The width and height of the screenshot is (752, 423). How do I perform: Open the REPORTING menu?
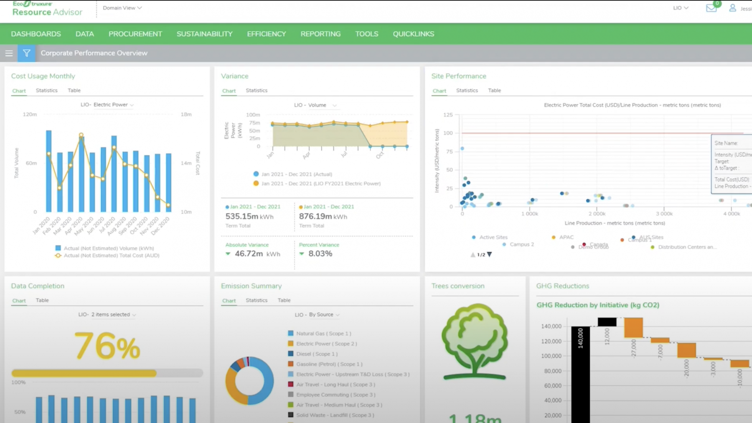pos(320,34)
